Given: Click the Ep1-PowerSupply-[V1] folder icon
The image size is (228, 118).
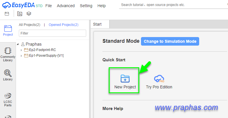Looking at the screenshot, I should 26,56.
